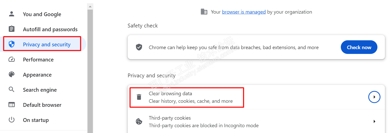
Task: Click the You and Google person icon
Action: point(12,14)
